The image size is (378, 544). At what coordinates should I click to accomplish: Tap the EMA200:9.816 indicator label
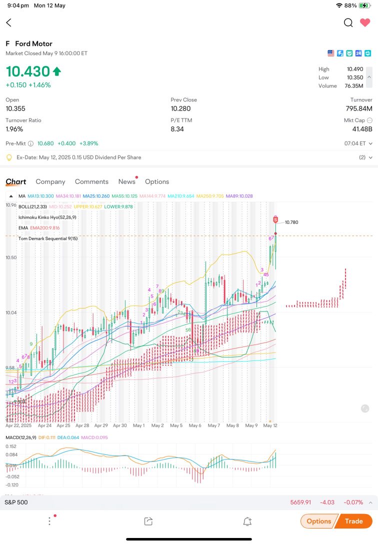[x=44, y=228]
